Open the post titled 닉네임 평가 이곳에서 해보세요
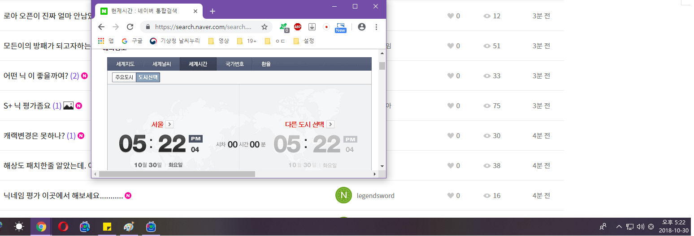Image resolution: width=694 pixels, height=236 pixels. pos(63,196)
